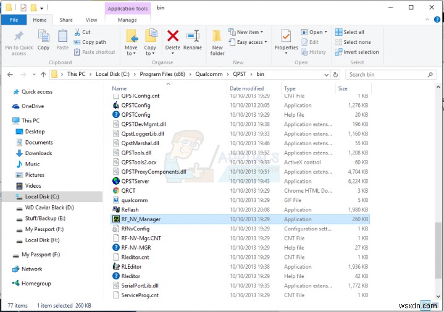Image resolution: width=444 pixels, height=312 pixels.
Task: Click the Paste ribbon icon
Action: tap(62, 36)
